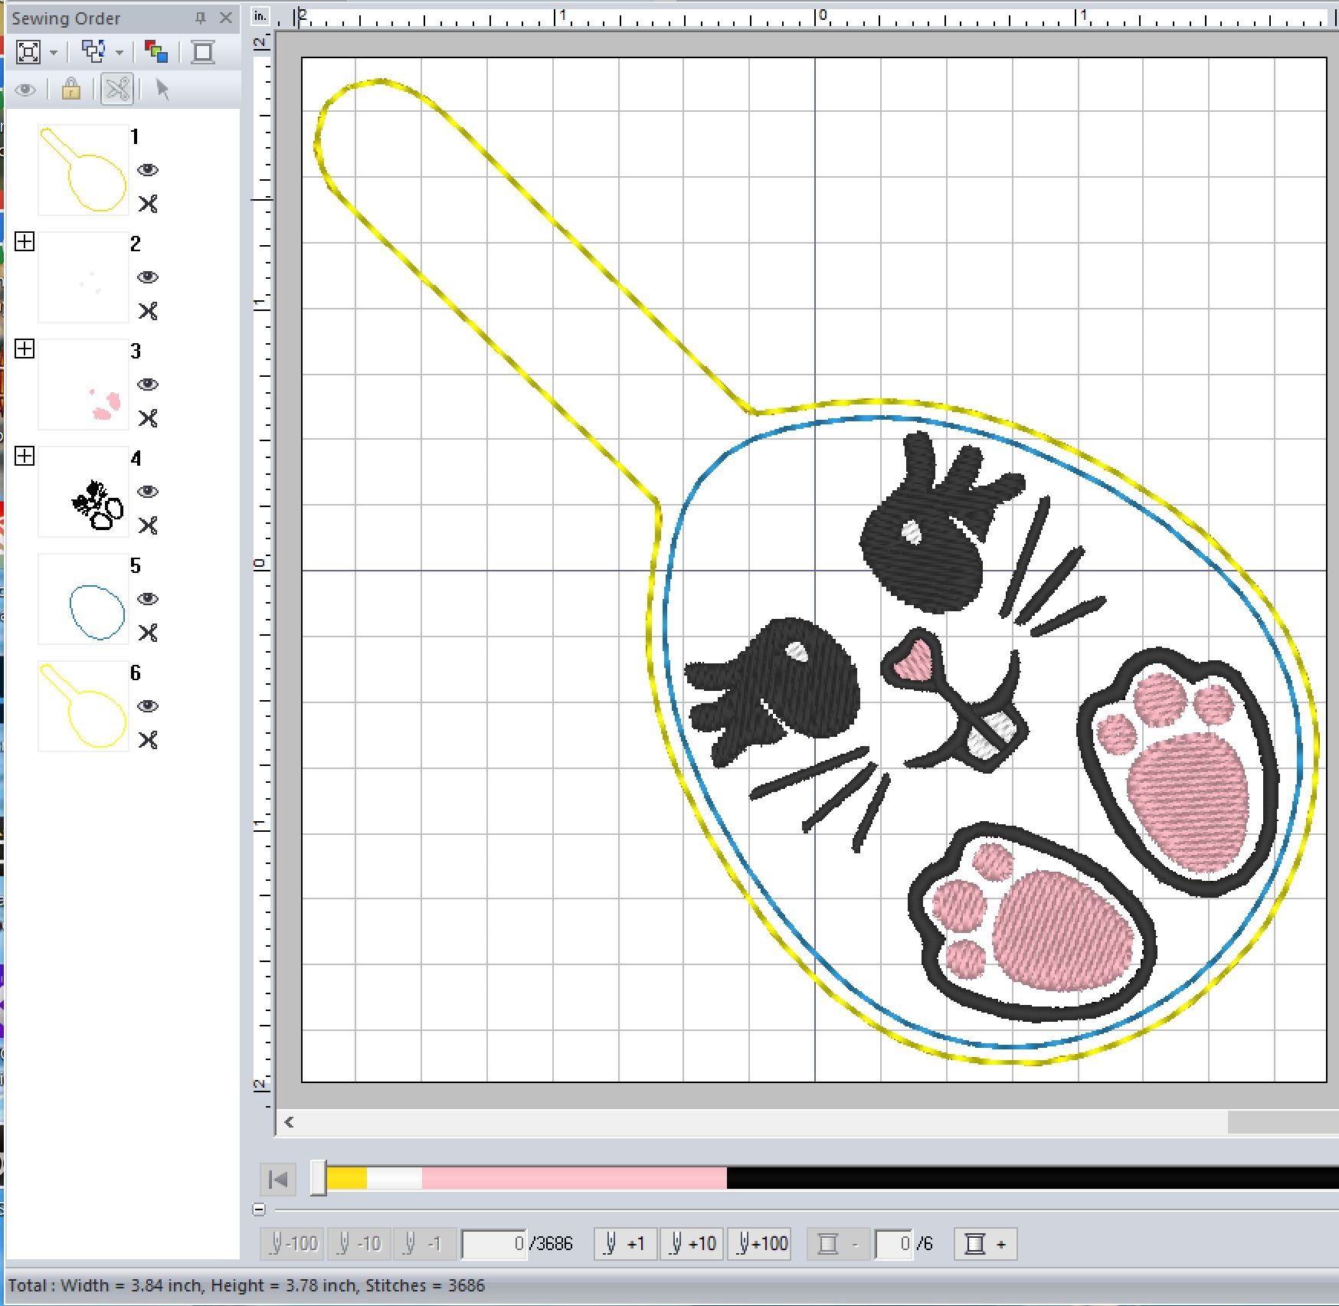The width and height of the screenshot is (1339, 1306).
Task: Hide sewing step 1 with eye icon
Action: coord(147,170)
